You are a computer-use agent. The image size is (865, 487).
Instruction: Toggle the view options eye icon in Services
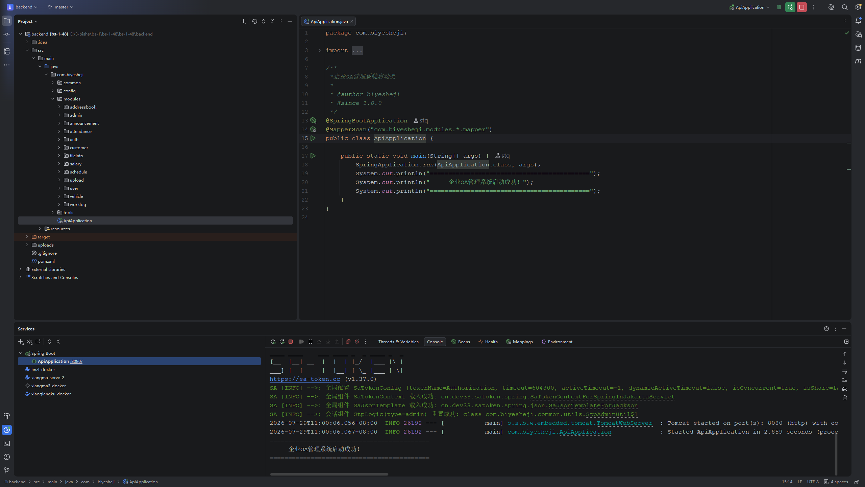pyautogui.click(x=29, y=342)
